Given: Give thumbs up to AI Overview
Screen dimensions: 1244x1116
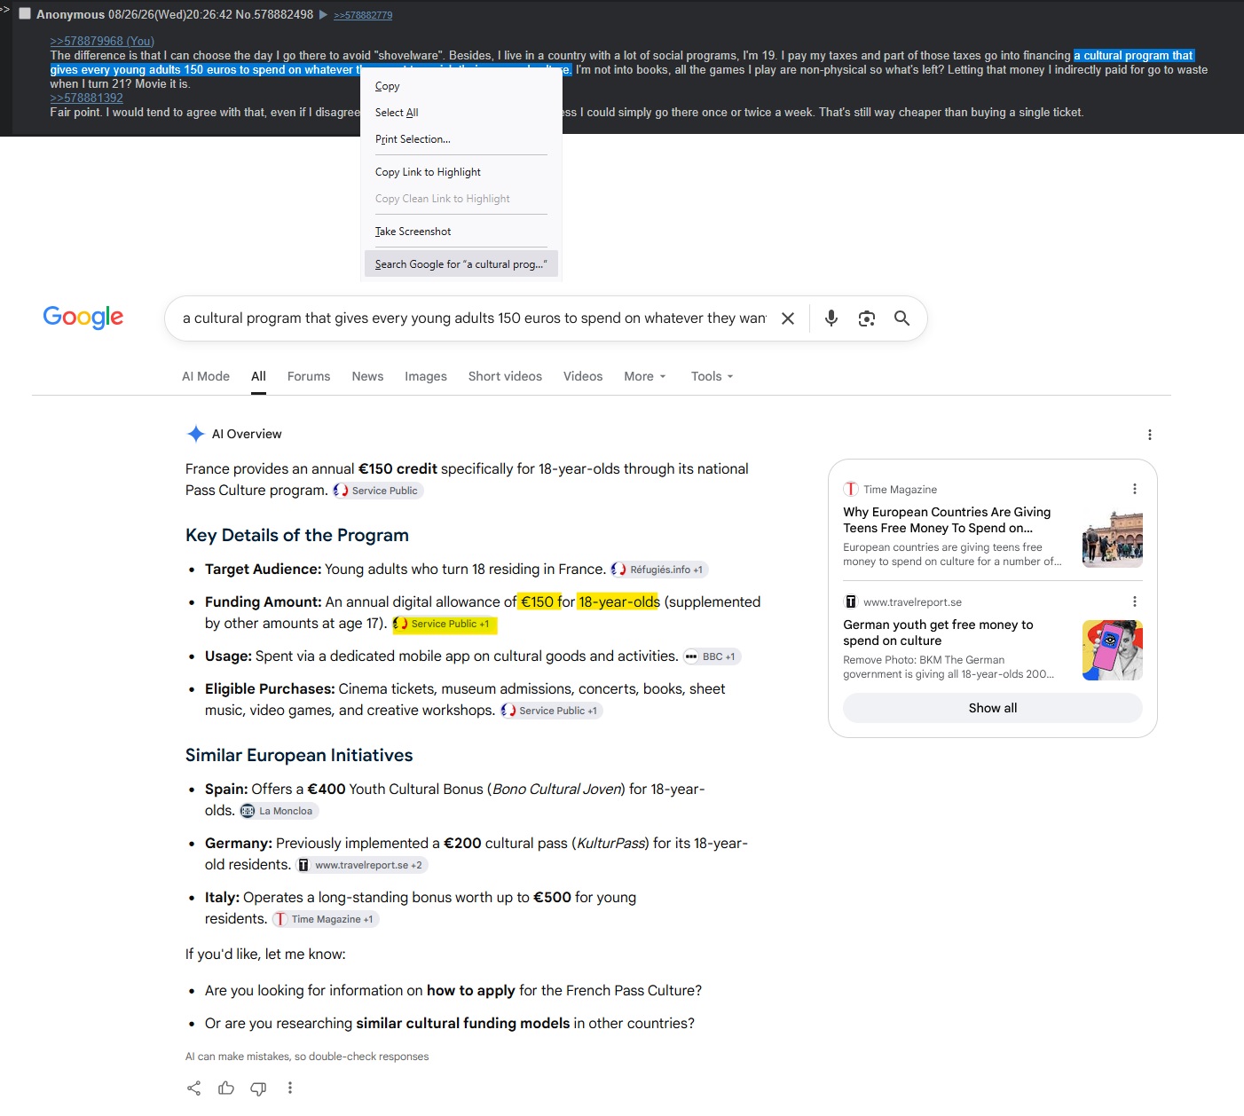Looking at the screenshot, I should click(226, 1088).
